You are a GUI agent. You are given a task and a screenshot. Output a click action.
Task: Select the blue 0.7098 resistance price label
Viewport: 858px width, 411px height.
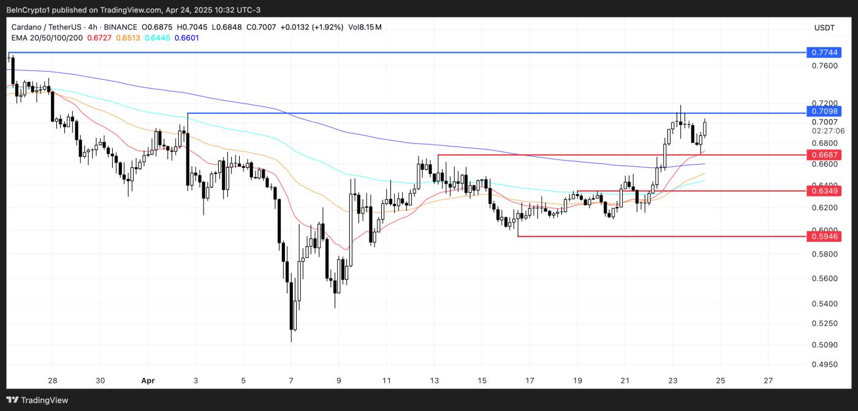(x=824, y=111)
